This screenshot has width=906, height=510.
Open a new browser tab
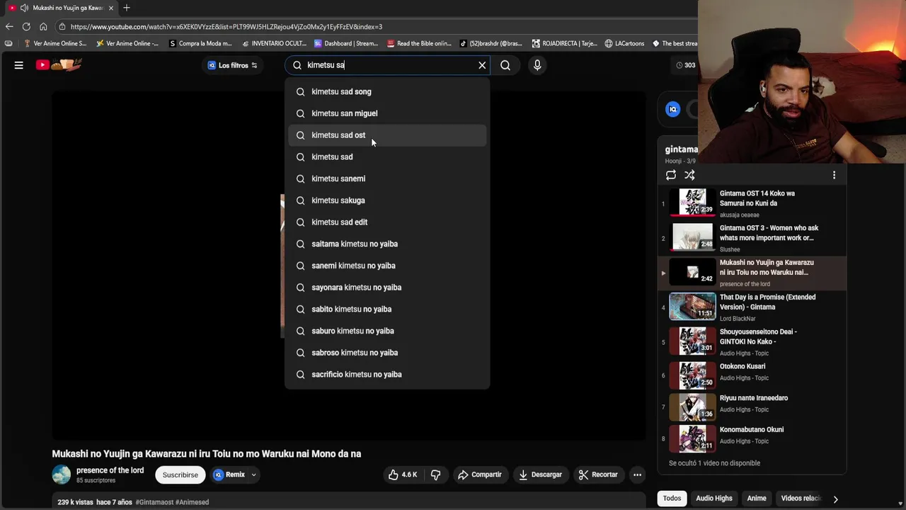[127, 8]
